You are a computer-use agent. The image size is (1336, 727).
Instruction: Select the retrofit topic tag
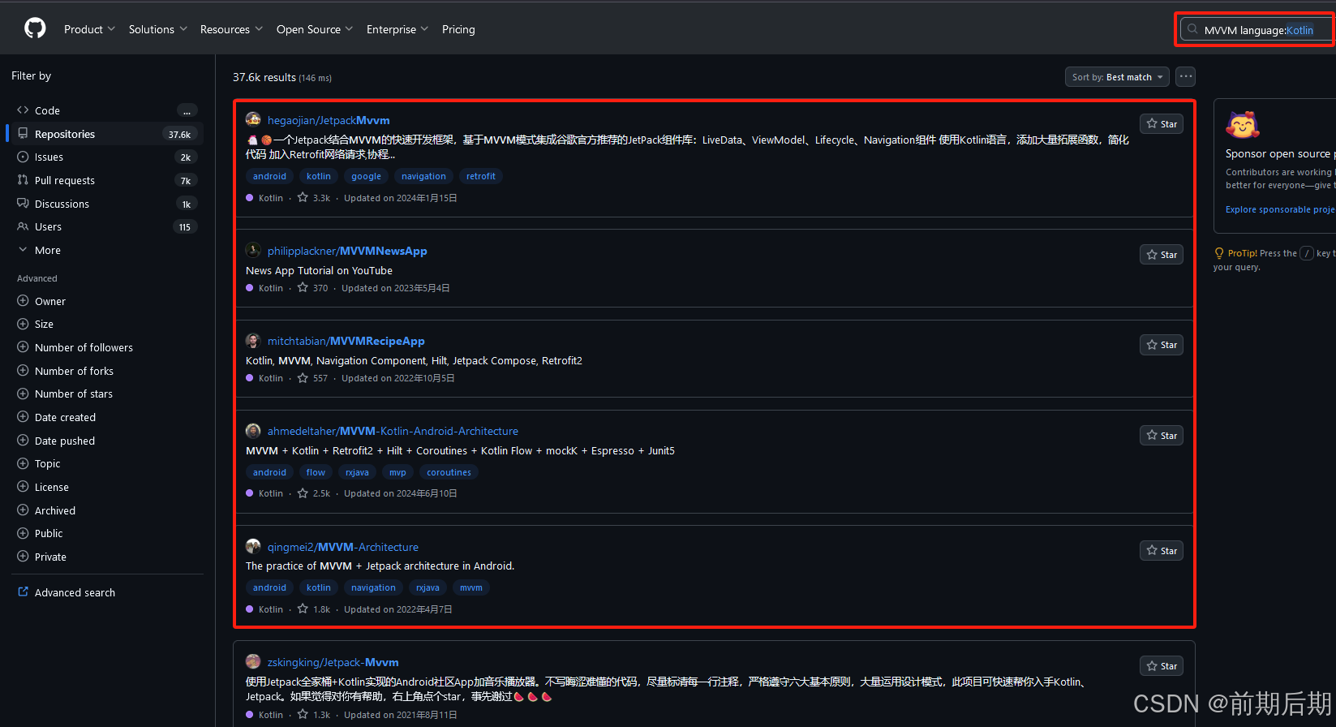pyautogui.click(x=481, y=176)
